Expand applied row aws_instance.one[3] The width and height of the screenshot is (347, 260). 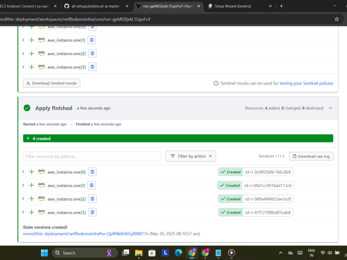[23, 212]
